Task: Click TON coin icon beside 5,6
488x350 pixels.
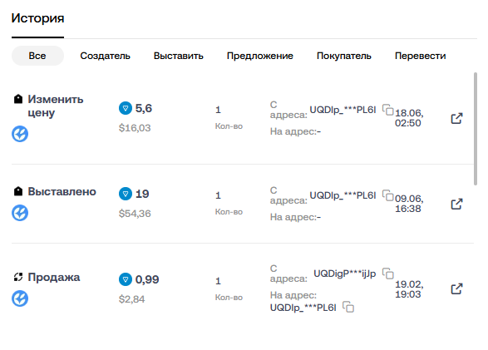Action: [x=126, y=108]
